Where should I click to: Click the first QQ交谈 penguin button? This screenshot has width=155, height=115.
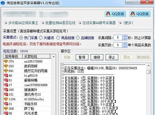point(115,14)
